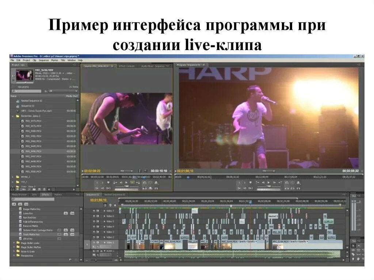Viewport: 374px width, 280px height.
Task: Click the magnifying glass in the Effects search field
Action: (x=13, y=199)
